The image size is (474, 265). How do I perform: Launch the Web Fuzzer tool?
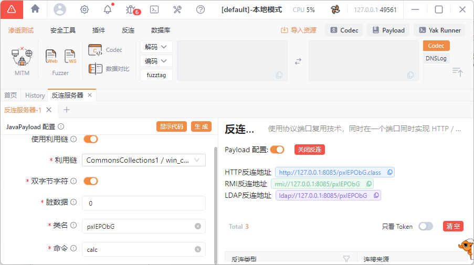51,56
